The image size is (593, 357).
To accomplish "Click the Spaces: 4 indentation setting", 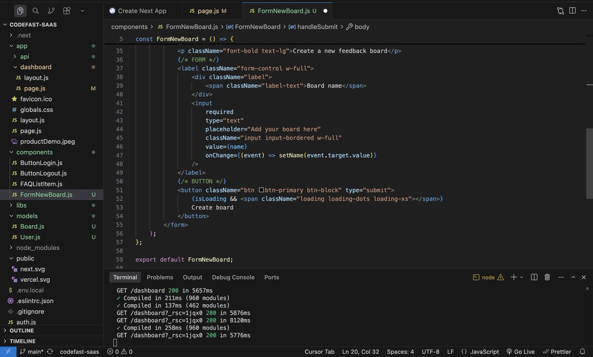I will pos(400,352).
